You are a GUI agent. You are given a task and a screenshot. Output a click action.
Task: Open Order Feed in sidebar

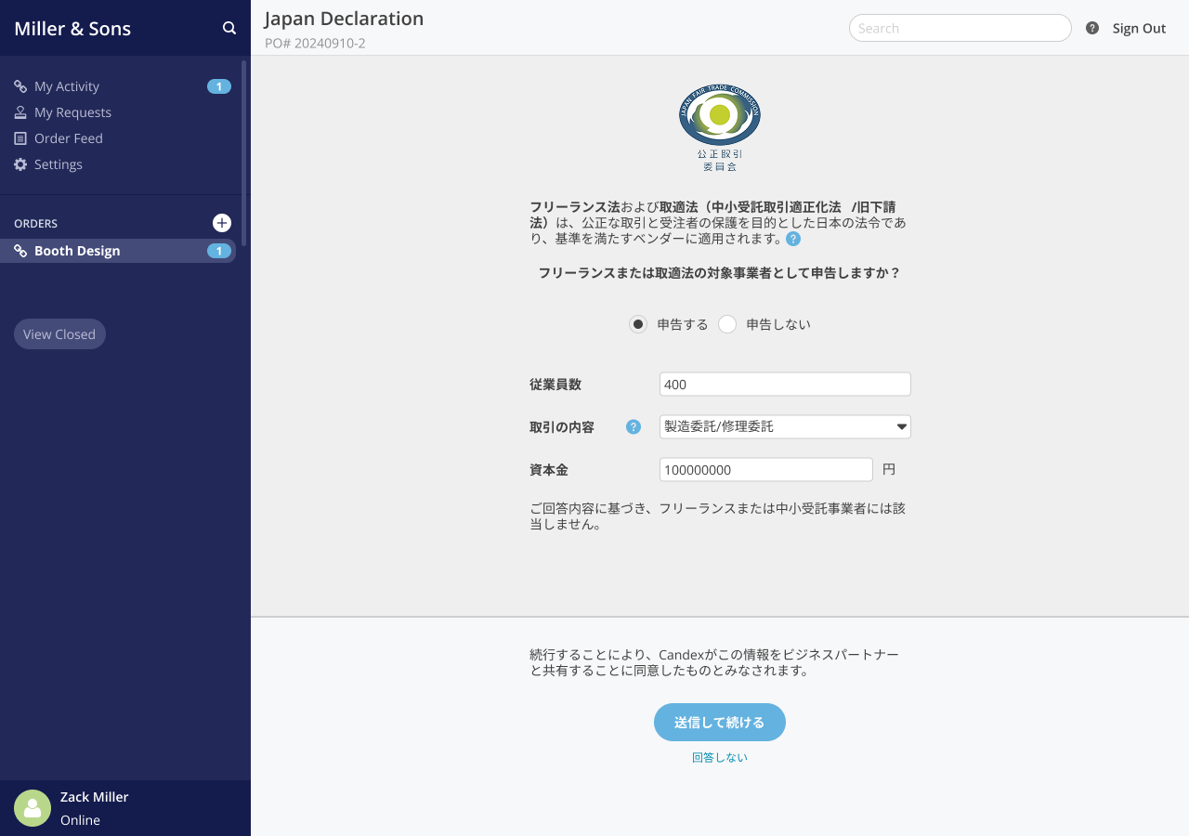pos(69,138)
